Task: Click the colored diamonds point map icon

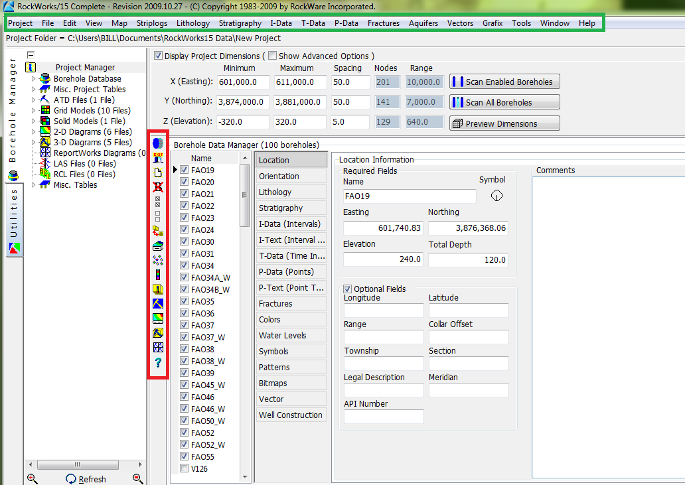Action: pos(158,260)
